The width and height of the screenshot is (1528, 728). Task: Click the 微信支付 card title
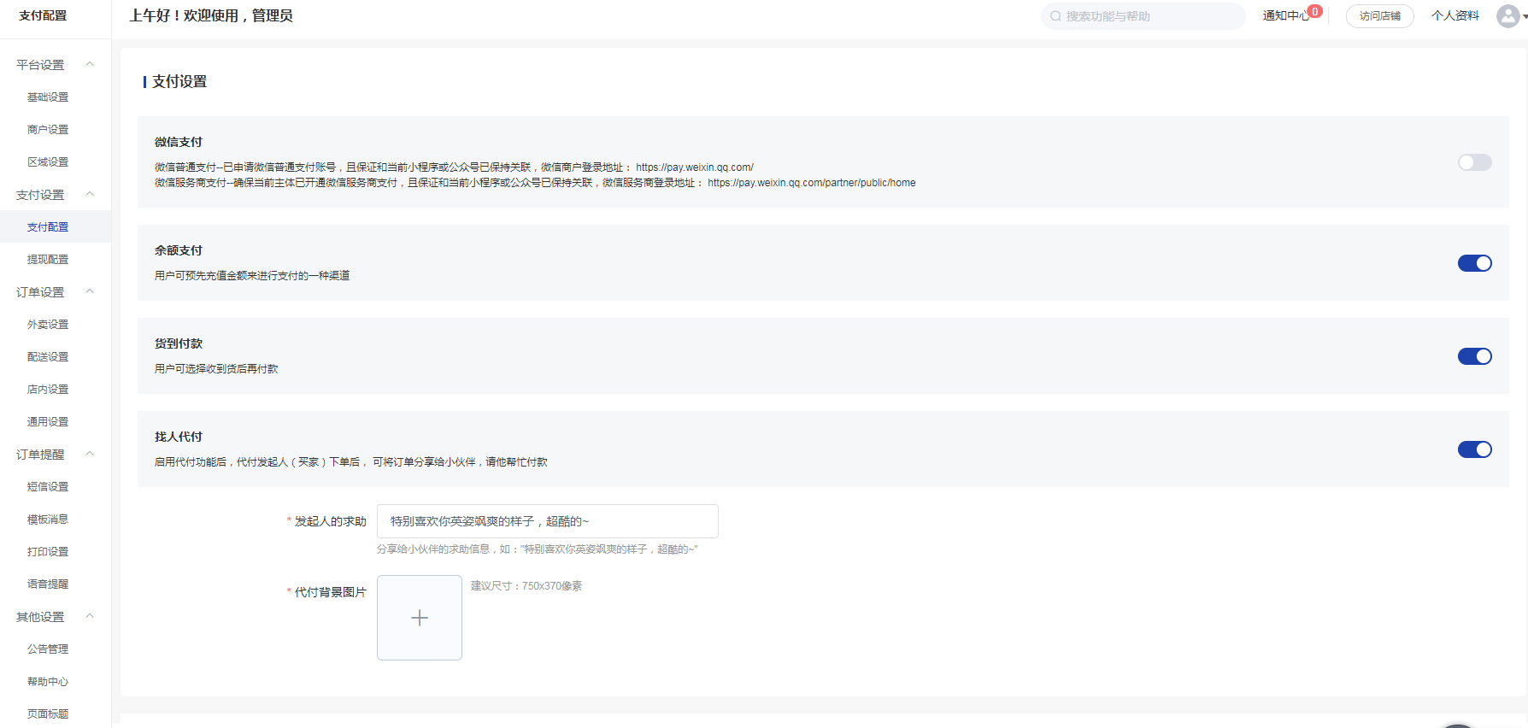pos(179,142)
